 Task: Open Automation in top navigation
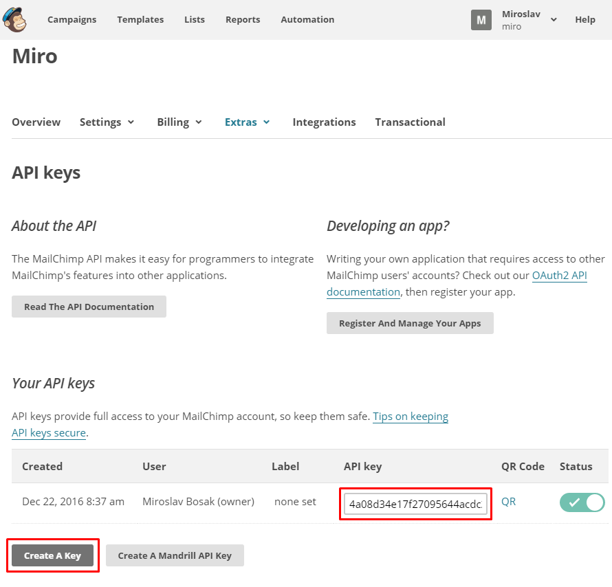pos(307,19)
